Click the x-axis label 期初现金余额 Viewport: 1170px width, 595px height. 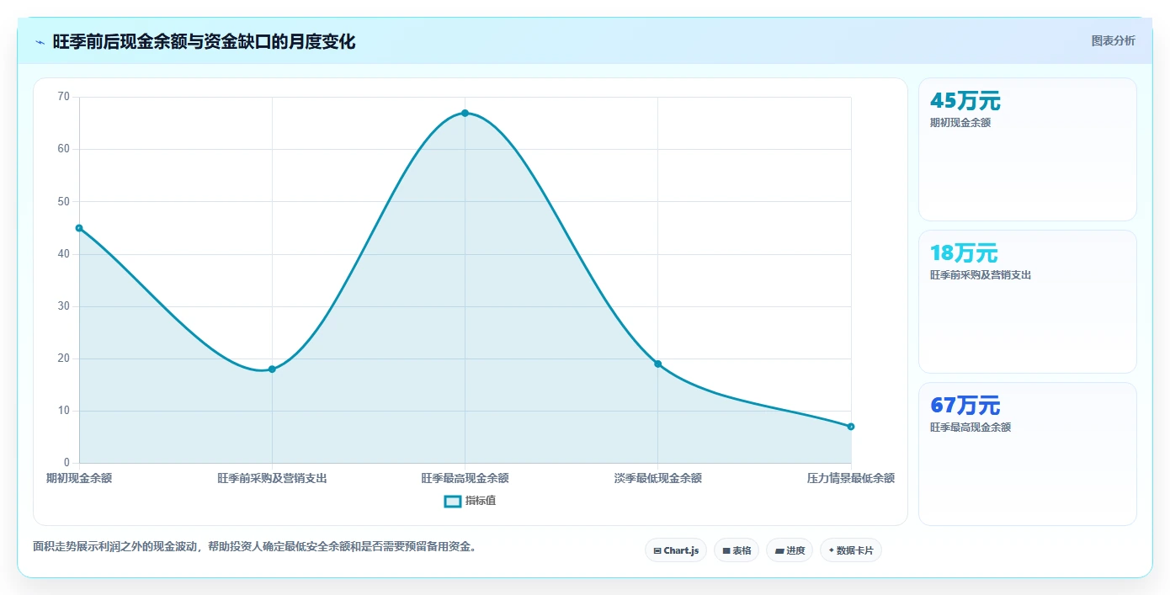pyautogui.click(x=79, y=478)
